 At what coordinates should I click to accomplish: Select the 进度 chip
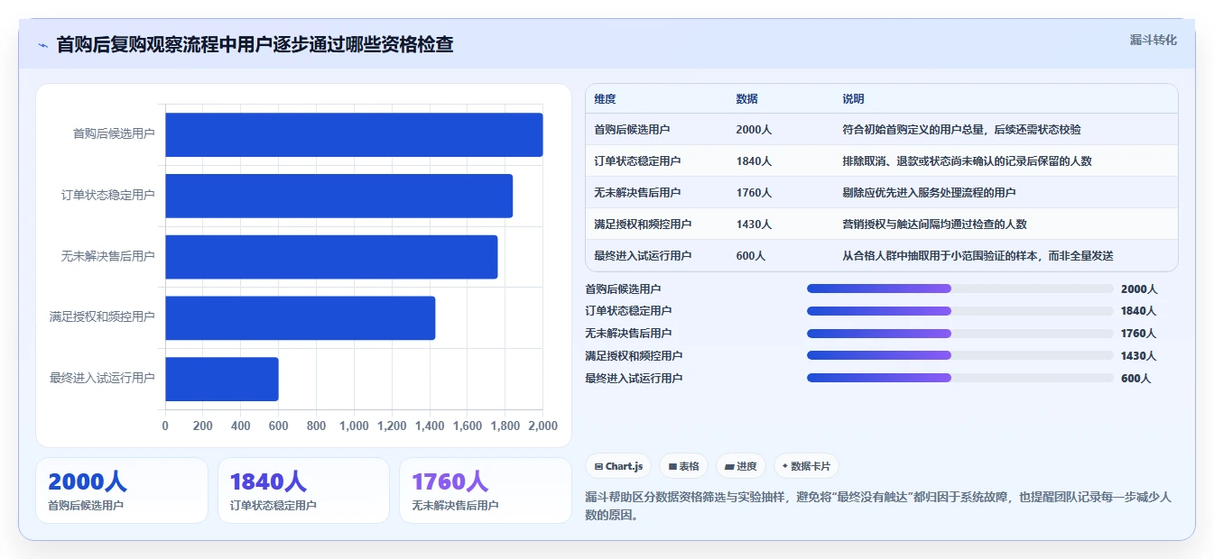(741, 466)
